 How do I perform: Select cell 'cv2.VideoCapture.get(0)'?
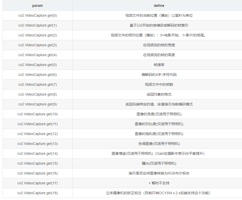coord(37,16)
